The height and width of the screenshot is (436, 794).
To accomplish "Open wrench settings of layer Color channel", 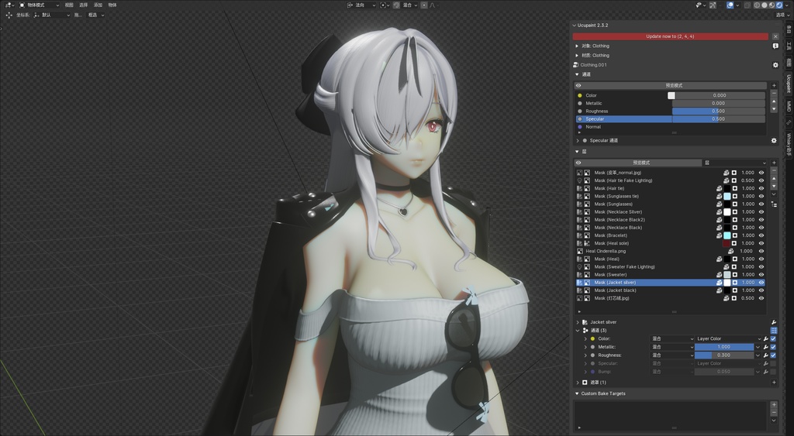I will pos(765,339).
